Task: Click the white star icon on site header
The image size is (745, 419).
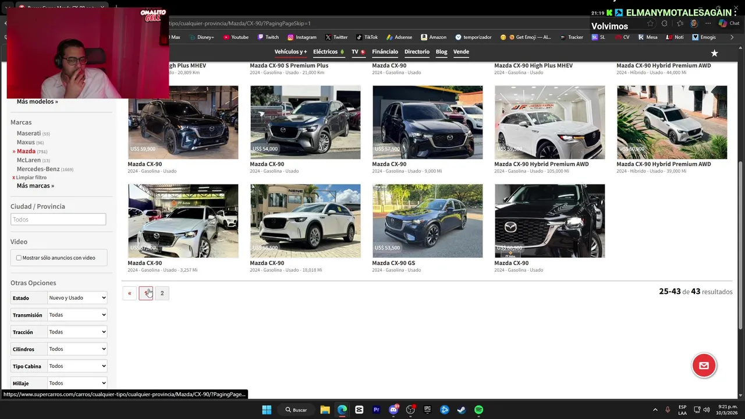Action: click(x=714, y=53)
